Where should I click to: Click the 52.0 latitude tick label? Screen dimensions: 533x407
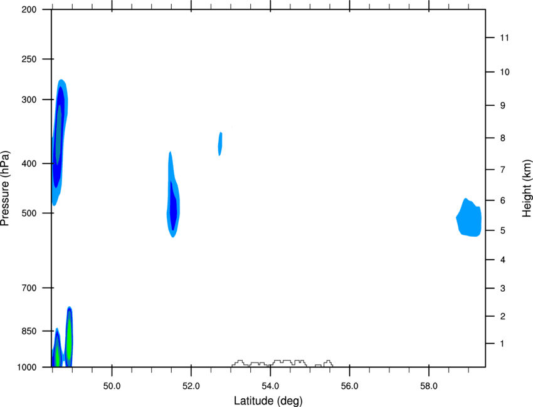(191, 386)
